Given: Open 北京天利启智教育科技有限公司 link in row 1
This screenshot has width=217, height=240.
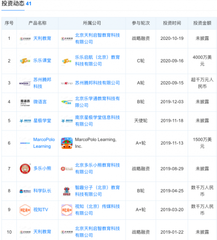Looking at the screenshot, I should (x=97, y=38).
